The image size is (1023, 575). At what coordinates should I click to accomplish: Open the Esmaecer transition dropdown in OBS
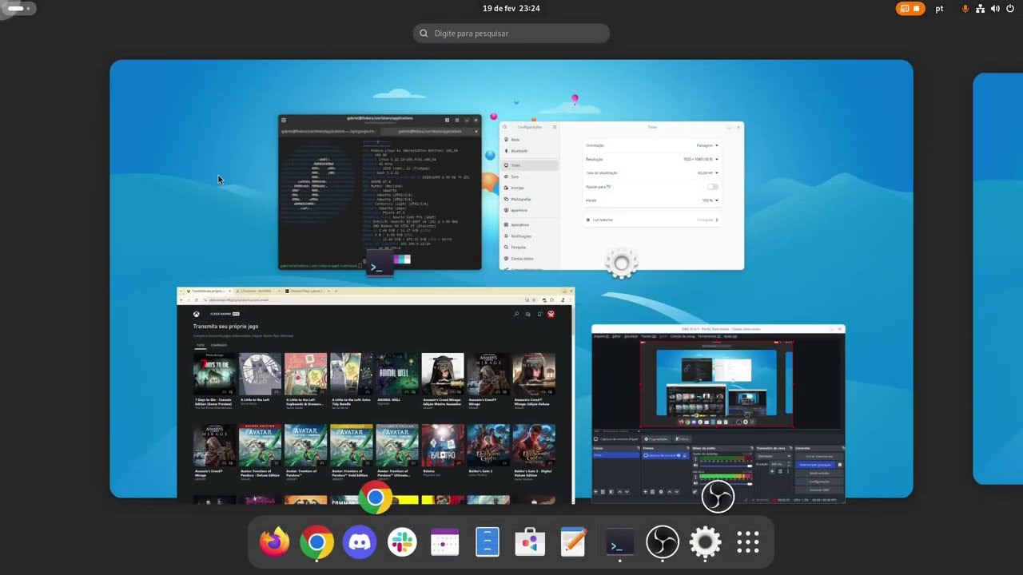pos(774,456)
